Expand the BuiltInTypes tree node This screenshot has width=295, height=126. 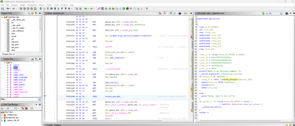coord(2,115)
